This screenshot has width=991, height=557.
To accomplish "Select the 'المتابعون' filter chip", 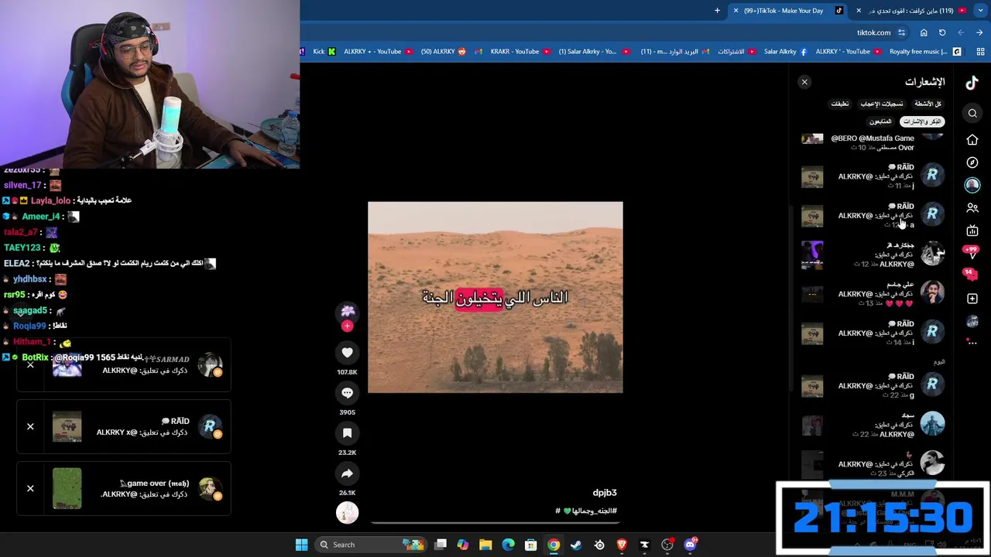I will tap(880, 121).
